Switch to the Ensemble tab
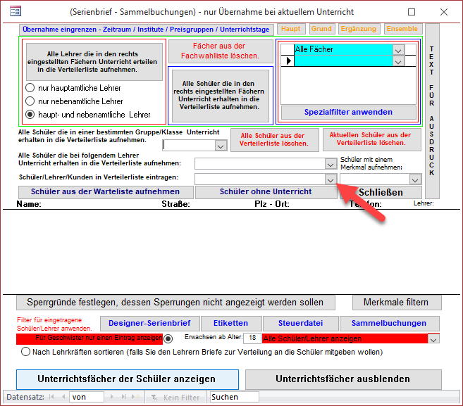This screenshot has width=463, height=406. (x=402, y=29)
